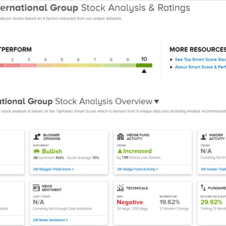This screenshot has width=226, height=226.
Task: Click the MORE RESOURCES heading
Action: (198, 50)
